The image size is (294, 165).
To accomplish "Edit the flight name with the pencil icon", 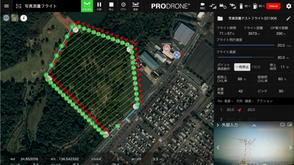I will (288, 18).
